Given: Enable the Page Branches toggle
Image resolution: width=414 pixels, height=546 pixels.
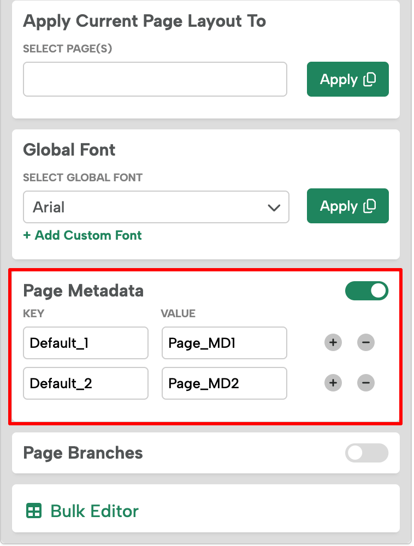Looking at the screenshot, I should tap(366, 453).
